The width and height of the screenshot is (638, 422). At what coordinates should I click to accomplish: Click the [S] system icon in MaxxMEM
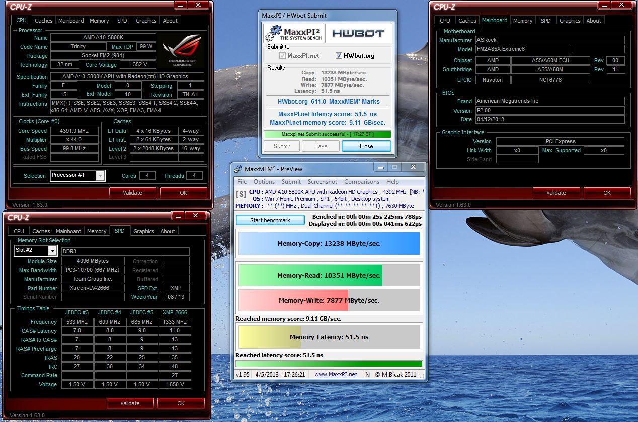[x=241, y=193]
